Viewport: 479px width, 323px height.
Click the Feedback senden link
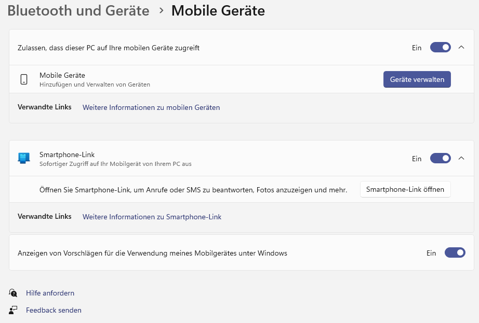[54, 310]
